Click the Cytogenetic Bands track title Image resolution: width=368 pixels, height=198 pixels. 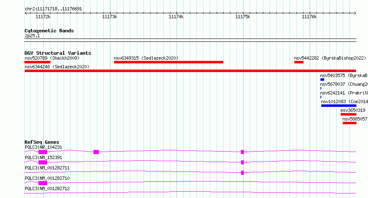coord(49,31)
